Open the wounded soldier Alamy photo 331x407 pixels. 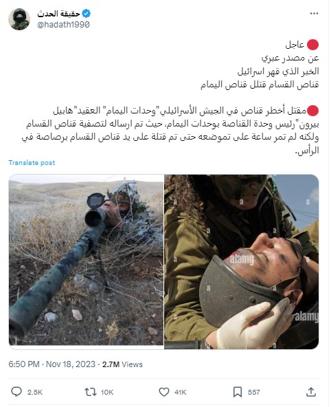242,262
